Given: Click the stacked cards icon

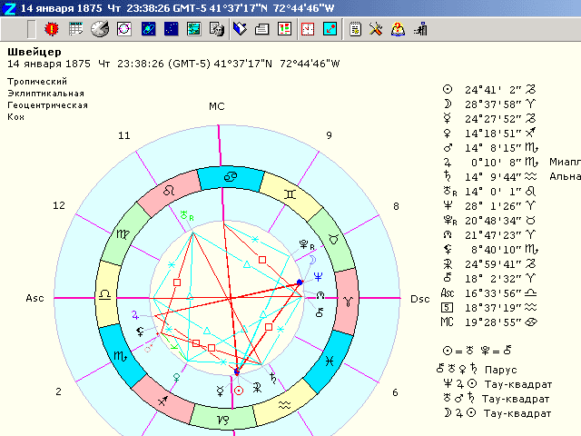Looking at the screenshot, I should tap(262, 29).
